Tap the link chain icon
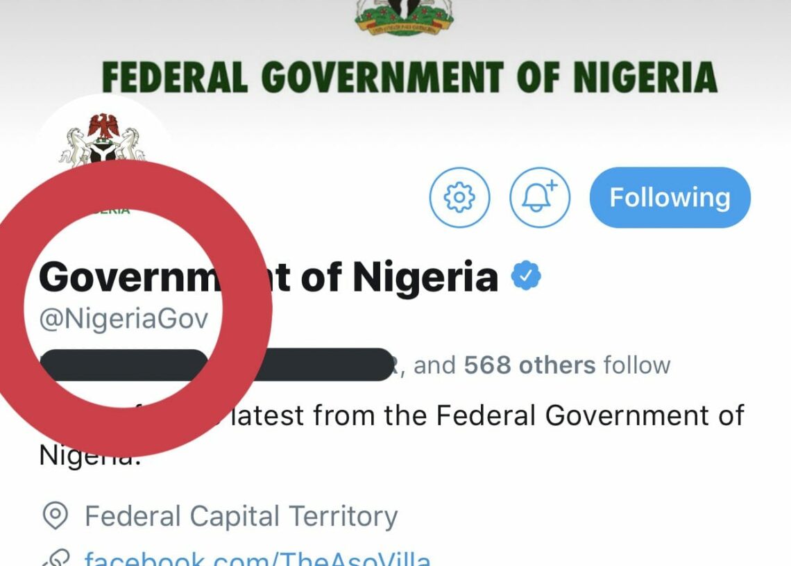Screen dimensions: 791x566 click(x=55, y=558)
